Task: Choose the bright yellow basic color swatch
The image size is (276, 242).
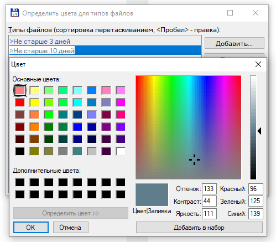Action: coord(34,102)
